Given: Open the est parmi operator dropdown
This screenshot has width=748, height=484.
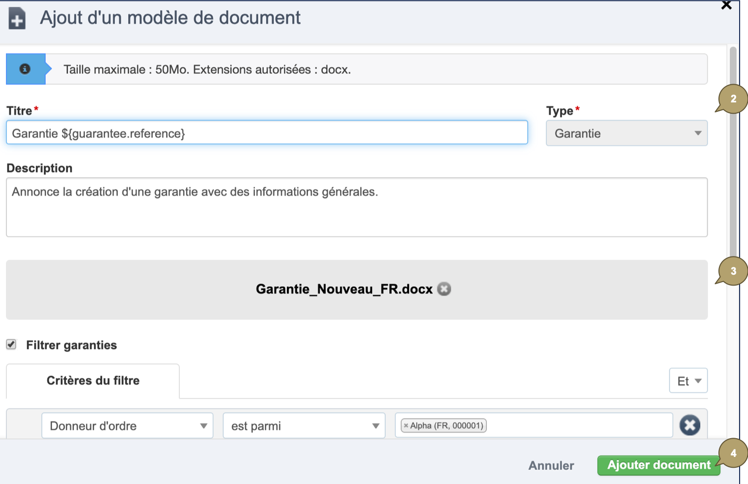Looking at the screenshot, I should (x=304, y=425).
